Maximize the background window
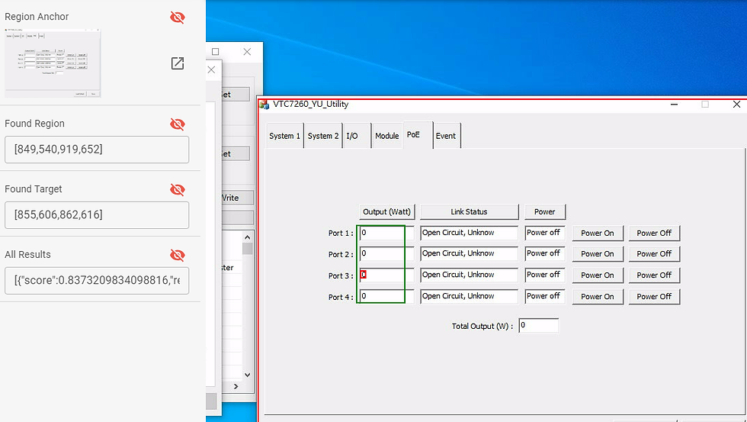 tap(215, 51)
